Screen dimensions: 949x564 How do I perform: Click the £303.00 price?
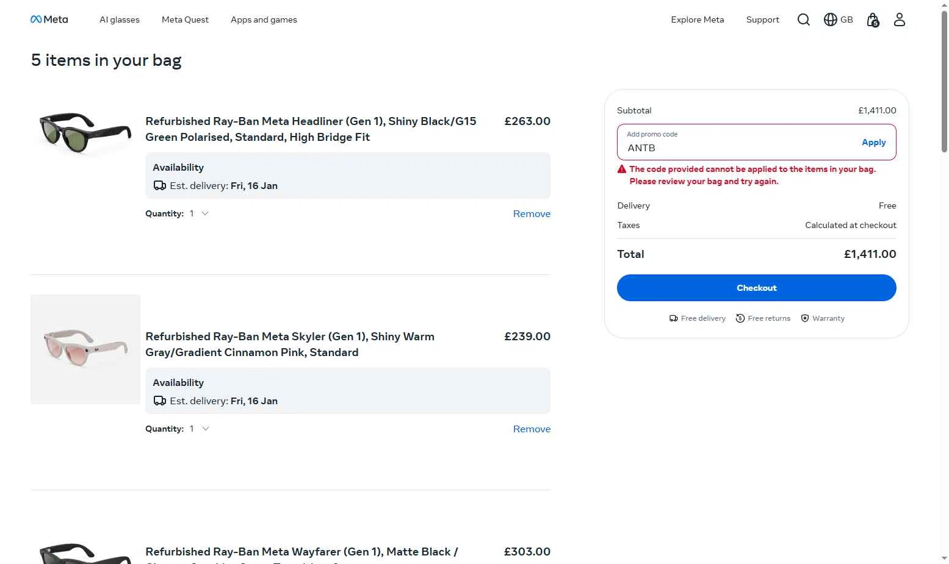pos(527,552)
